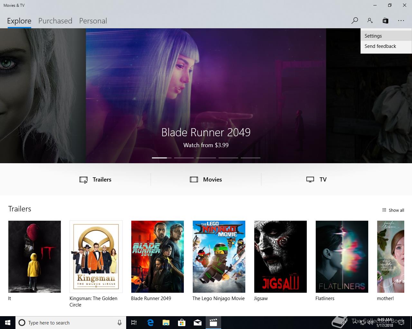Choose Send feedback menu entry
Viewport: 412px width, 329px height.
pos(386,46)
